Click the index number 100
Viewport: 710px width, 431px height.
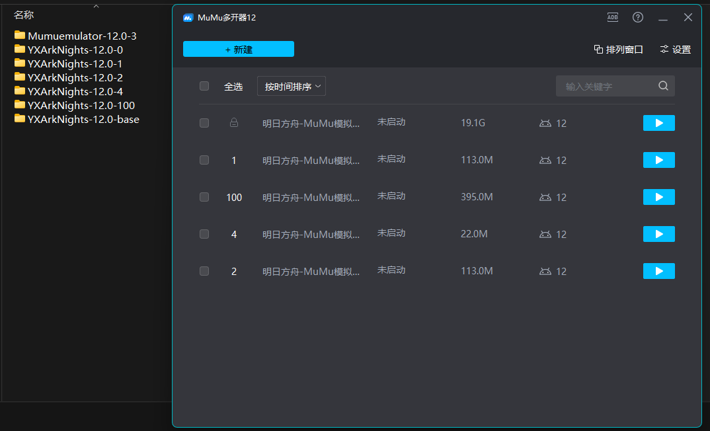234,198
